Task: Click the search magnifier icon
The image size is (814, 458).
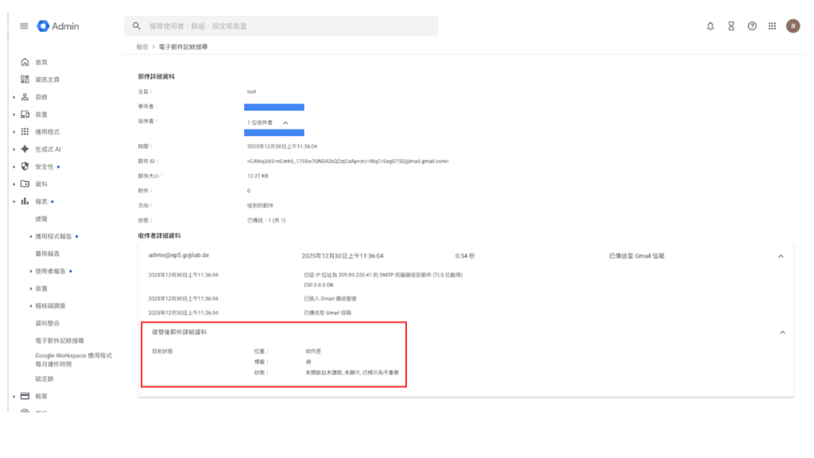Action: point(137,26)
